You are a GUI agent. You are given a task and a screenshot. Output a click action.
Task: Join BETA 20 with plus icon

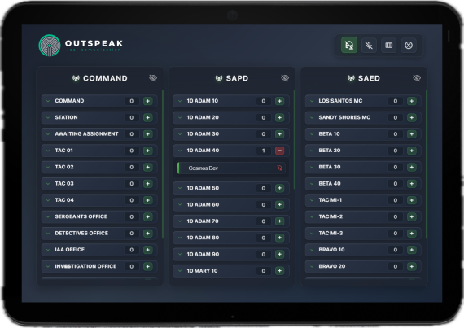coord(412,151)
